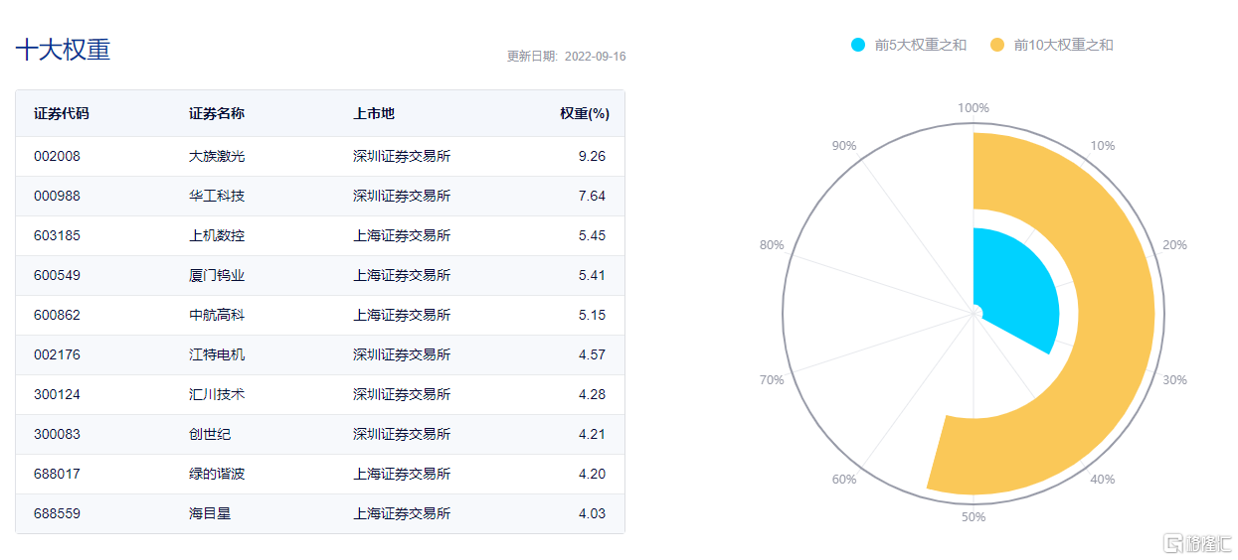Select security name 江特电机
Image resolution: width=1238 pixels, height=560 pixels.
coord(217,354)
